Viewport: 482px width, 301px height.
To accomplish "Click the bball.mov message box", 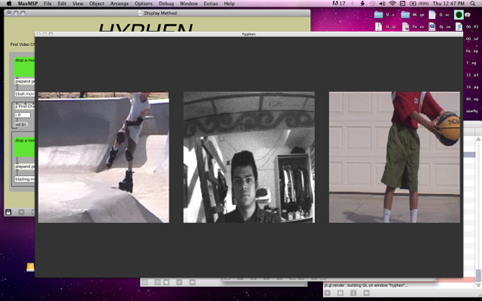I will pos(24,93).
